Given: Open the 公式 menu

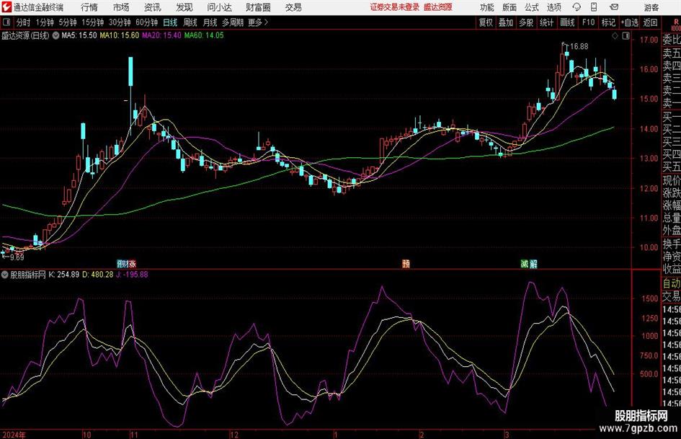Looking at the screenshot, I should [x=532, y=7].
